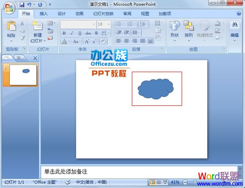The width and height of the screenshot is (245, 188).
Task: Select slide 1 thumbnail
Action: tap(23, 75)
